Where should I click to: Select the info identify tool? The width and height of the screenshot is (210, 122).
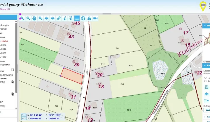tap(65, 18)
